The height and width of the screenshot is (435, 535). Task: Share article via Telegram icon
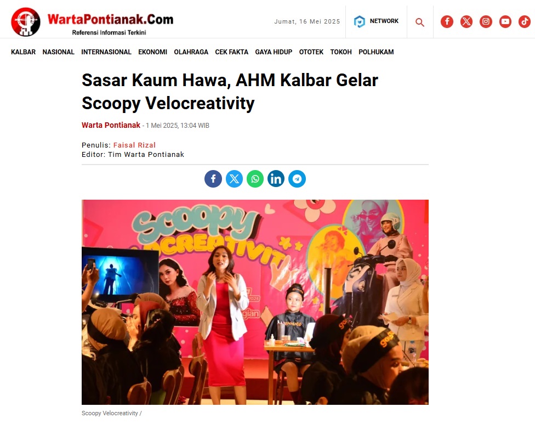pyautogui.click(x=297, y=179)
